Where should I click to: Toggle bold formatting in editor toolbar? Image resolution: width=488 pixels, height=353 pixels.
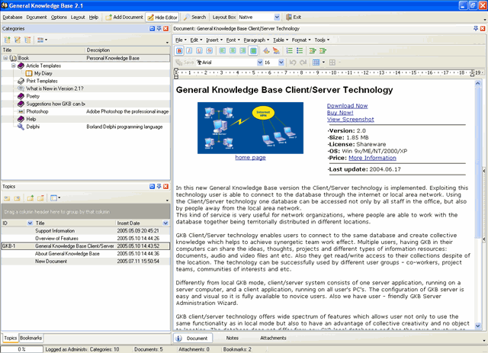(179, 51)
